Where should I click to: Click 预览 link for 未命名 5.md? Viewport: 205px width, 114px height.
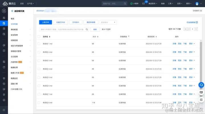[x=179, y=77]
